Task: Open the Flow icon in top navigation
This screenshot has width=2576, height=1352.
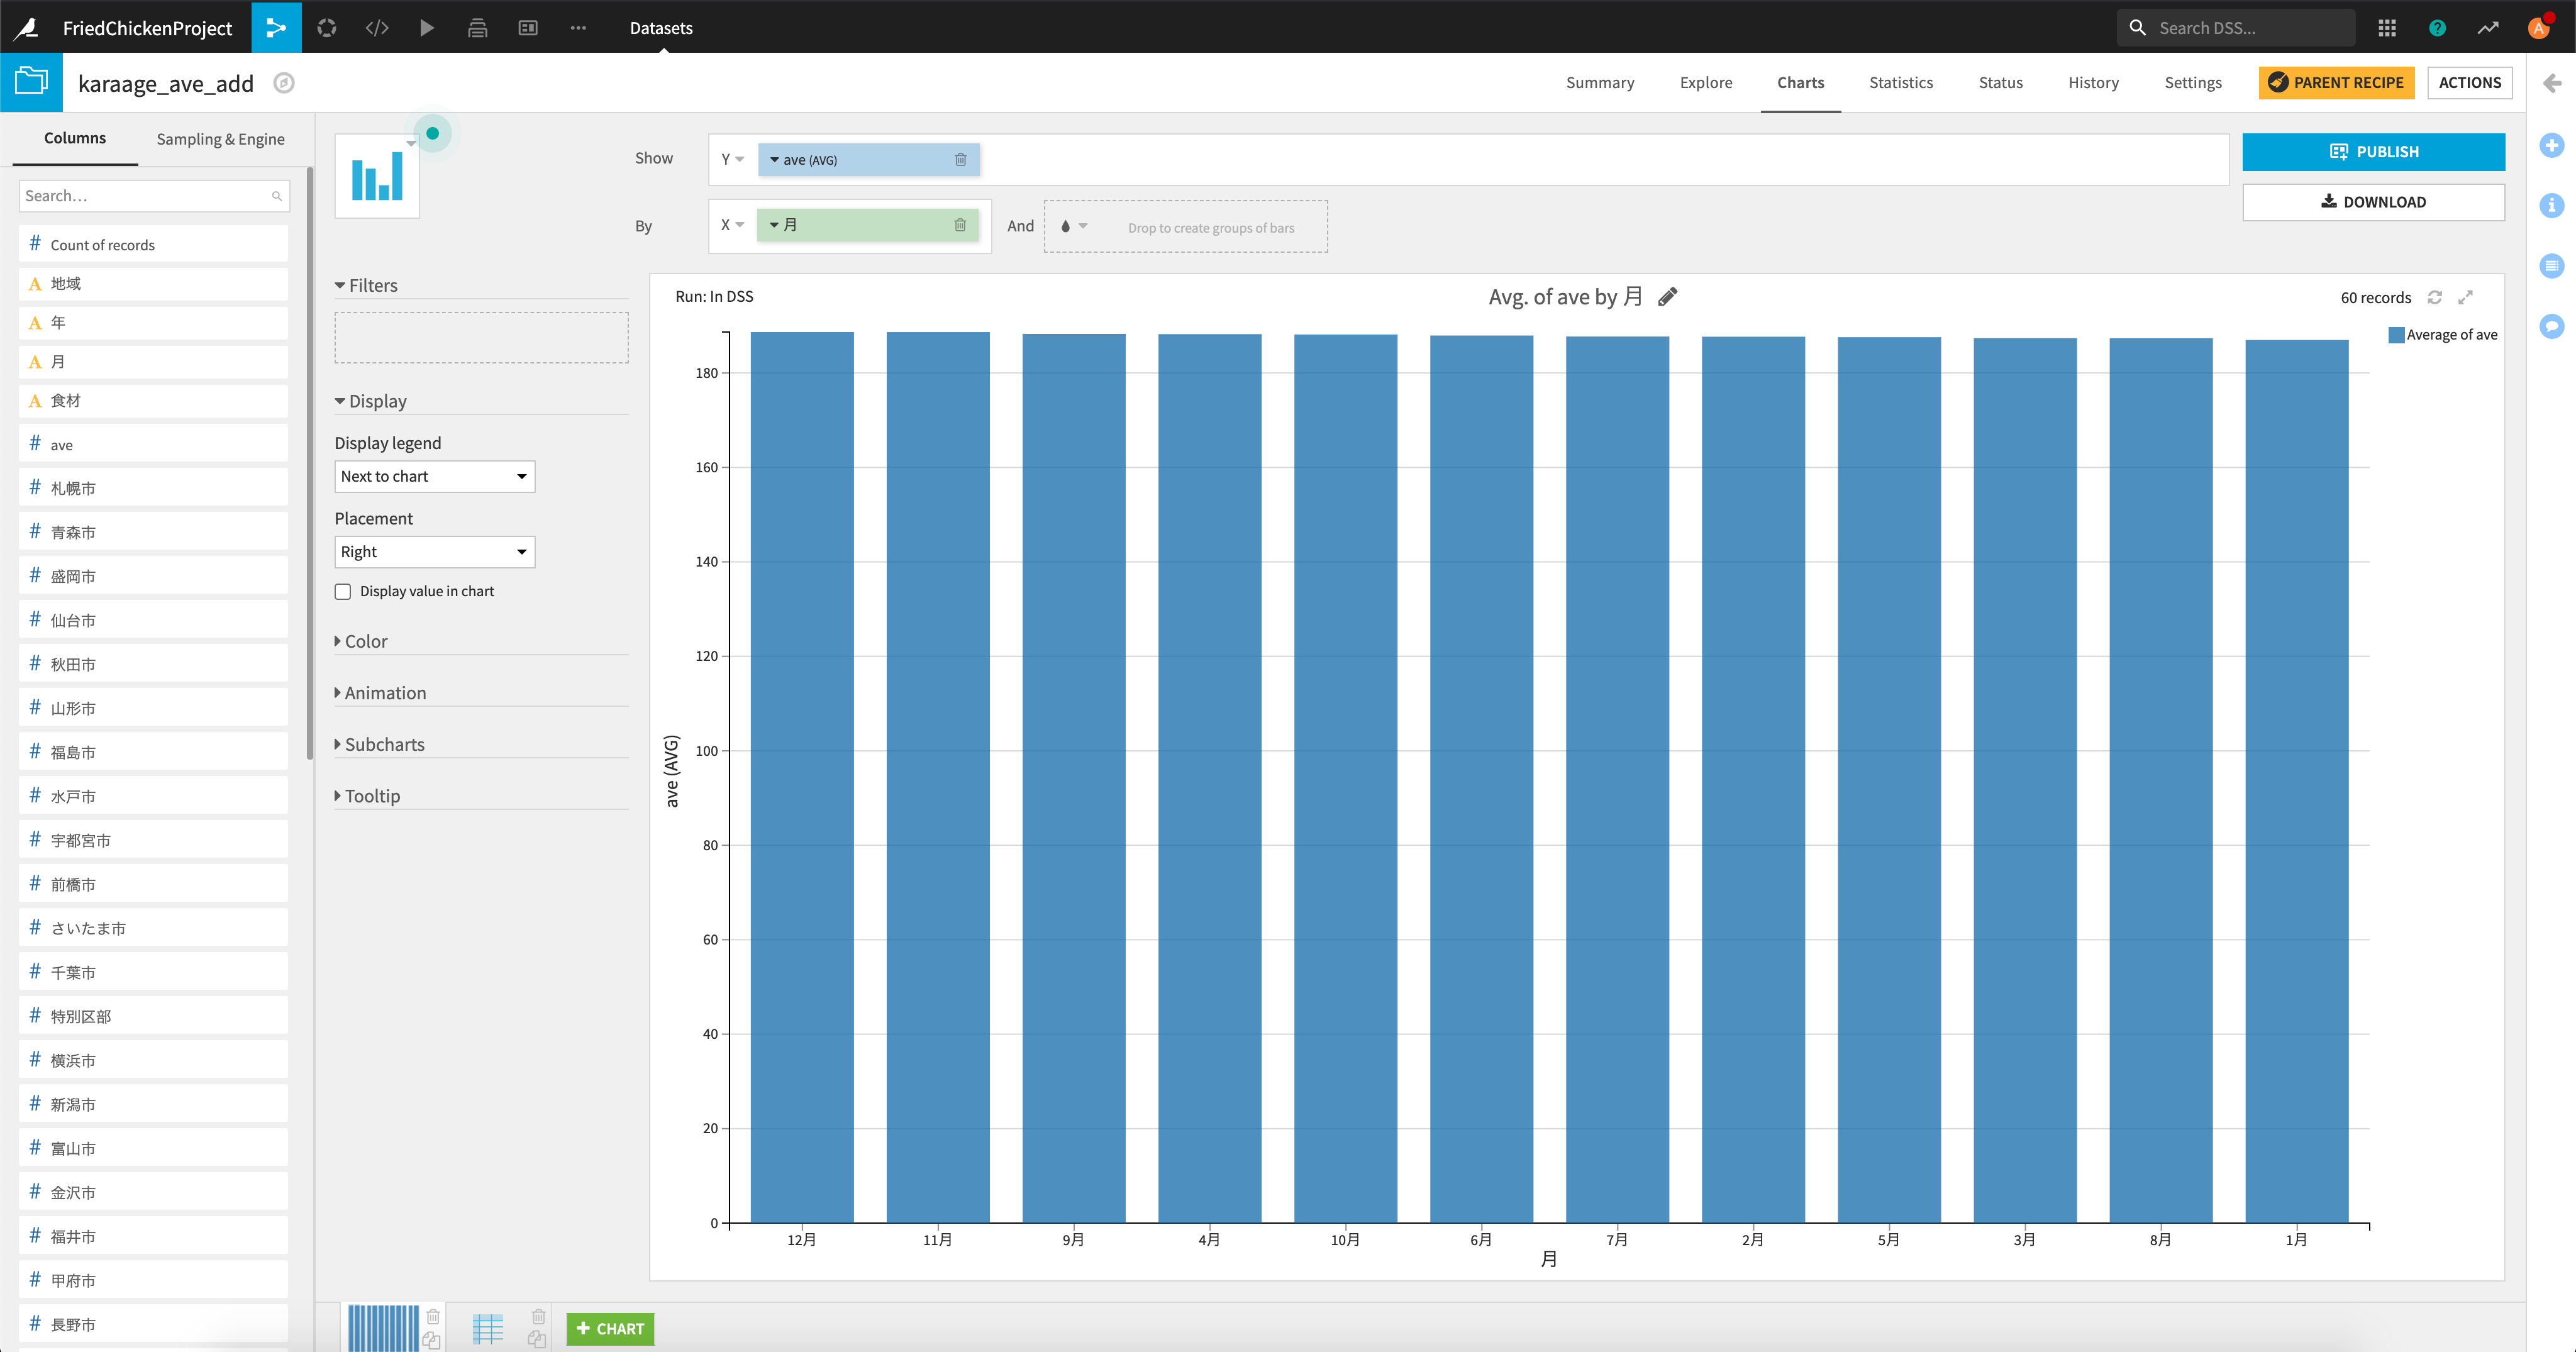Action: pos(276,27)
